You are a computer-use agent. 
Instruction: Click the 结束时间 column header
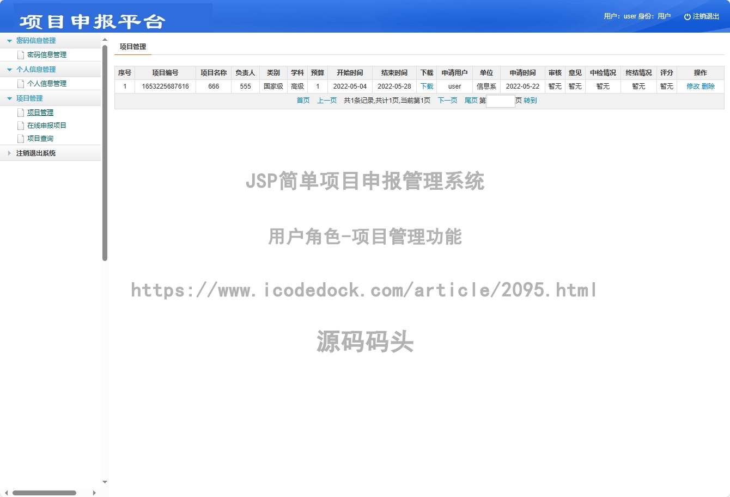(394, 73)
